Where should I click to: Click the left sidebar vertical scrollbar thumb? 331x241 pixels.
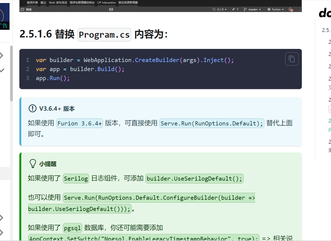coord(11,73)
